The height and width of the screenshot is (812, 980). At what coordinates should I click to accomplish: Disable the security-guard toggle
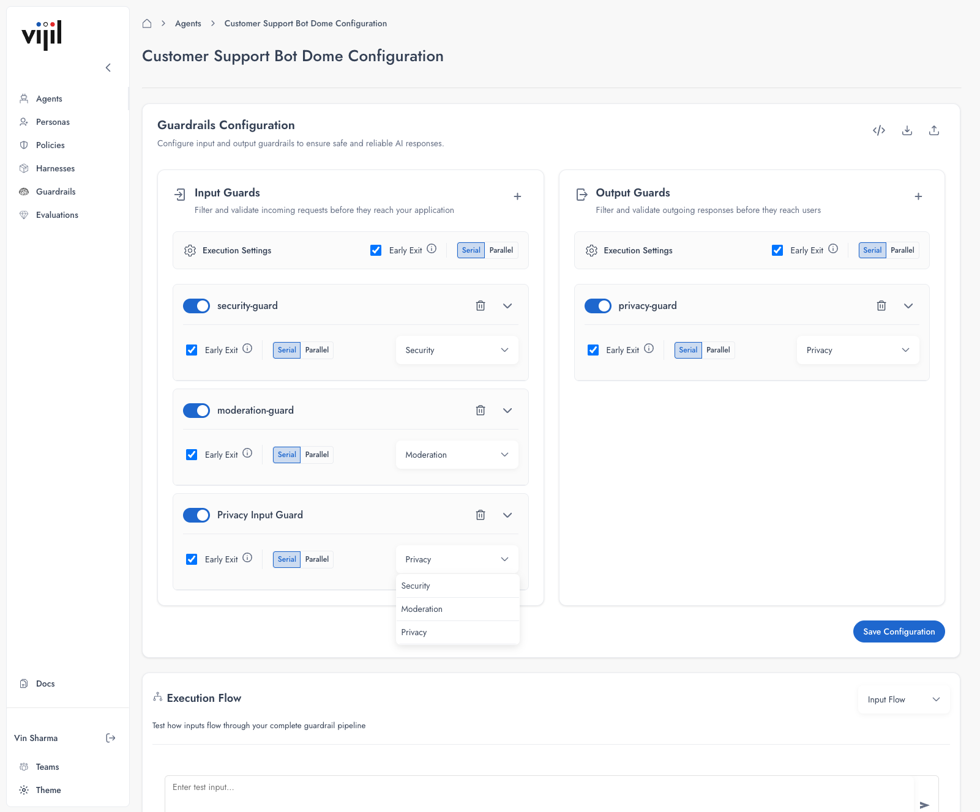(196, 305)
